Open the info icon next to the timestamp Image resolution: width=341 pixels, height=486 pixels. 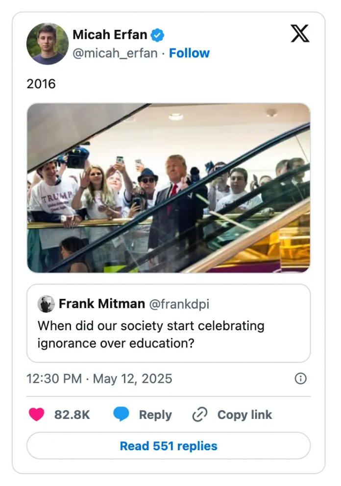pos(301,378)
